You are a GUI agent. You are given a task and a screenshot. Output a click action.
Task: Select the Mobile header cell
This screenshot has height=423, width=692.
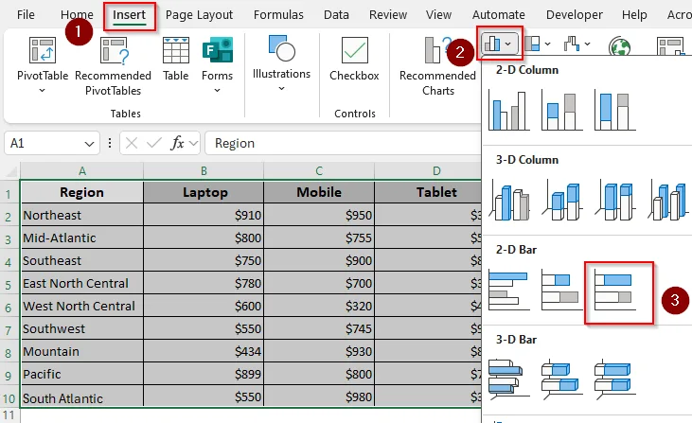point(319,192)
